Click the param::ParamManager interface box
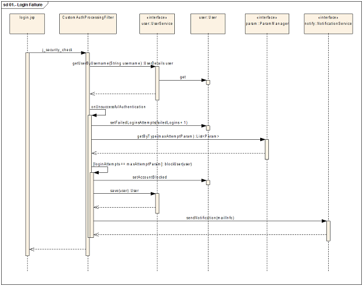Image resolution: width=363 pixels, height=286 pixels. 267,24
